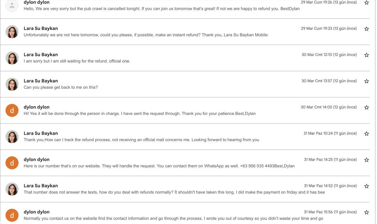
Task: Toggle star on the 13:57 message
Action: tap(366, 81)
